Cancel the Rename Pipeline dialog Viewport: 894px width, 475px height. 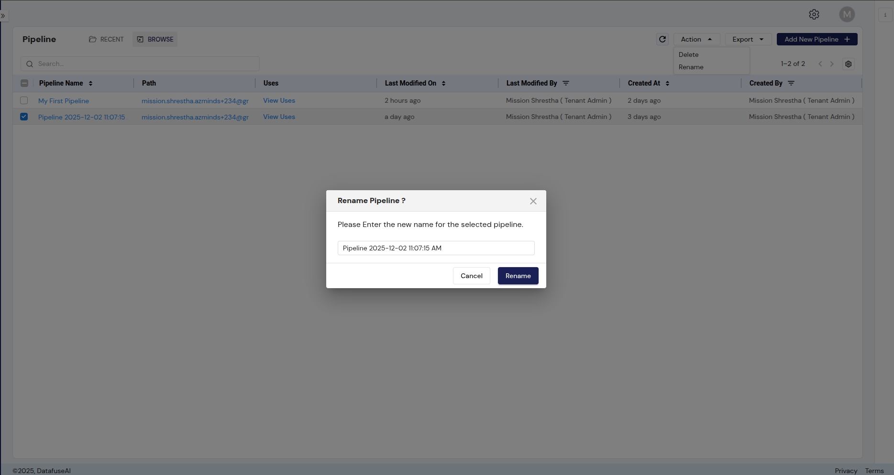pyautogui.click(x=471, y=276)
